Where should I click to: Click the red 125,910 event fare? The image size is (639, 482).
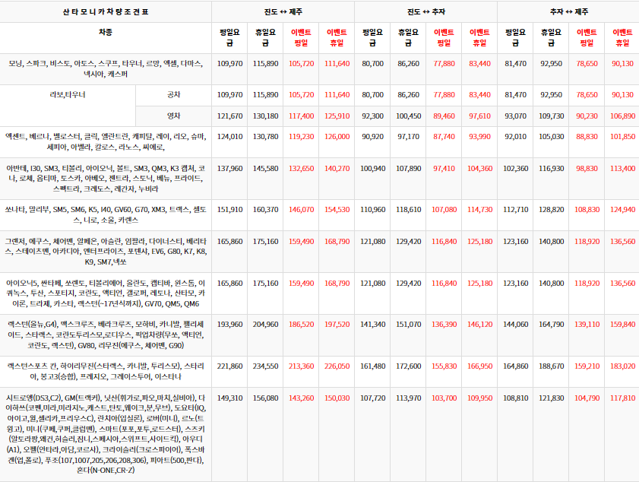[x=337, y=116]
